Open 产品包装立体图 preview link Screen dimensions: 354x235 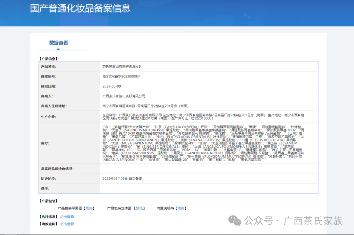coord(139,208)
